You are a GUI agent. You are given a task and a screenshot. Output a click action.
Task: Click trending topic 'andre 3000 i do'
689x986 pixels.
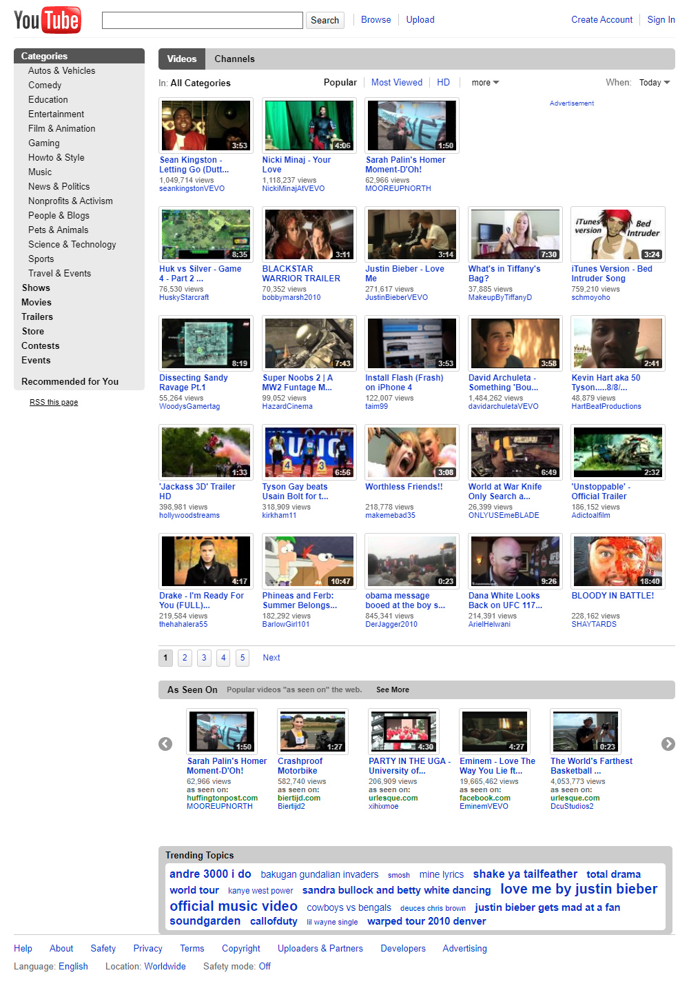pyautogui.click(x=210, y=874)
